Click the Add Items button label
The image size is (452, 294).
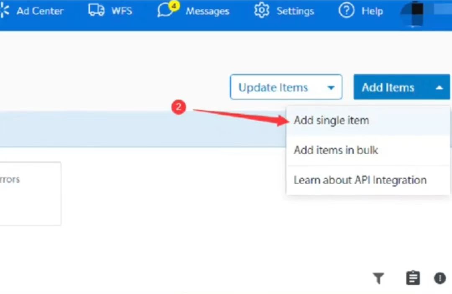tap(388, 88)
